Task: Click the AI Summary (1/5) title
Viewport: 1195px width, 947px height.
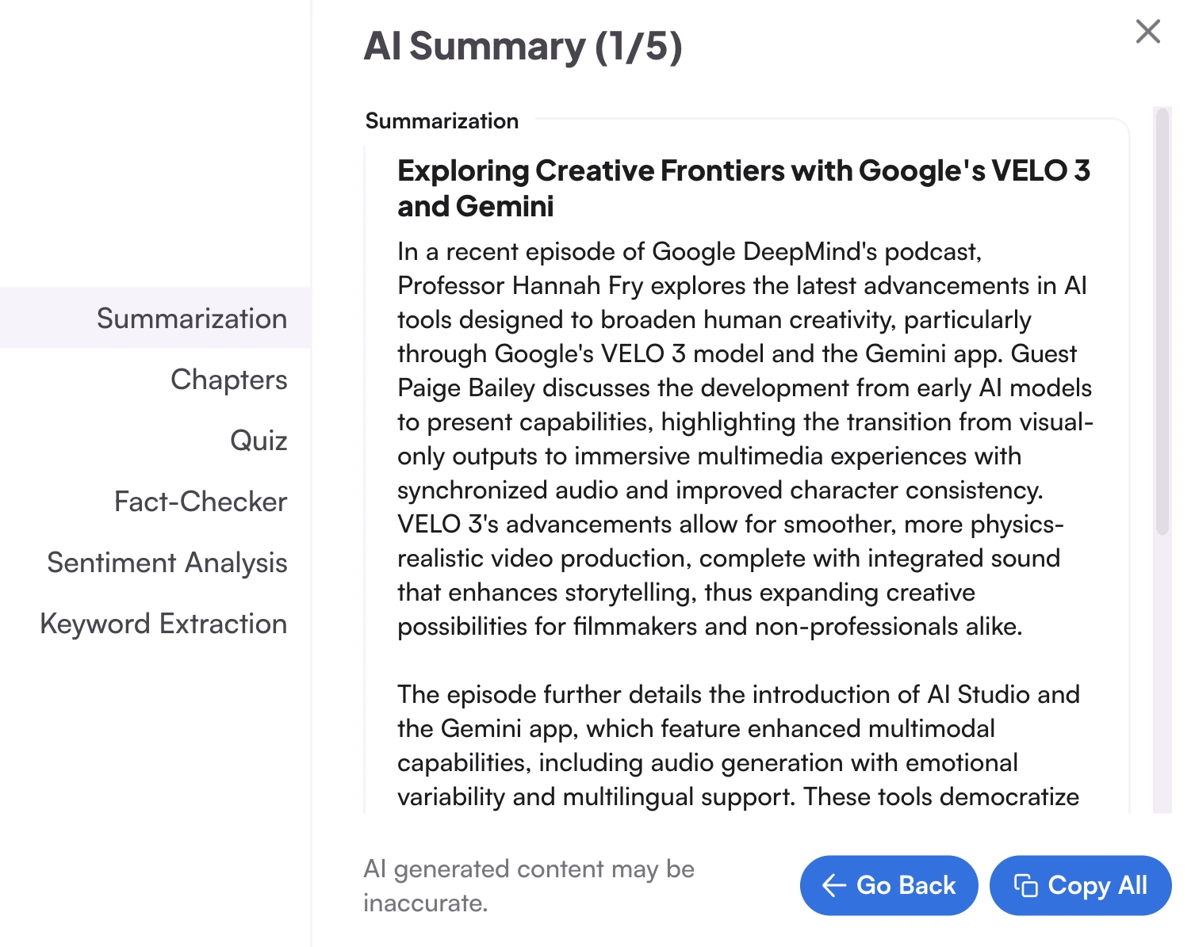Action: click(523, 46)
